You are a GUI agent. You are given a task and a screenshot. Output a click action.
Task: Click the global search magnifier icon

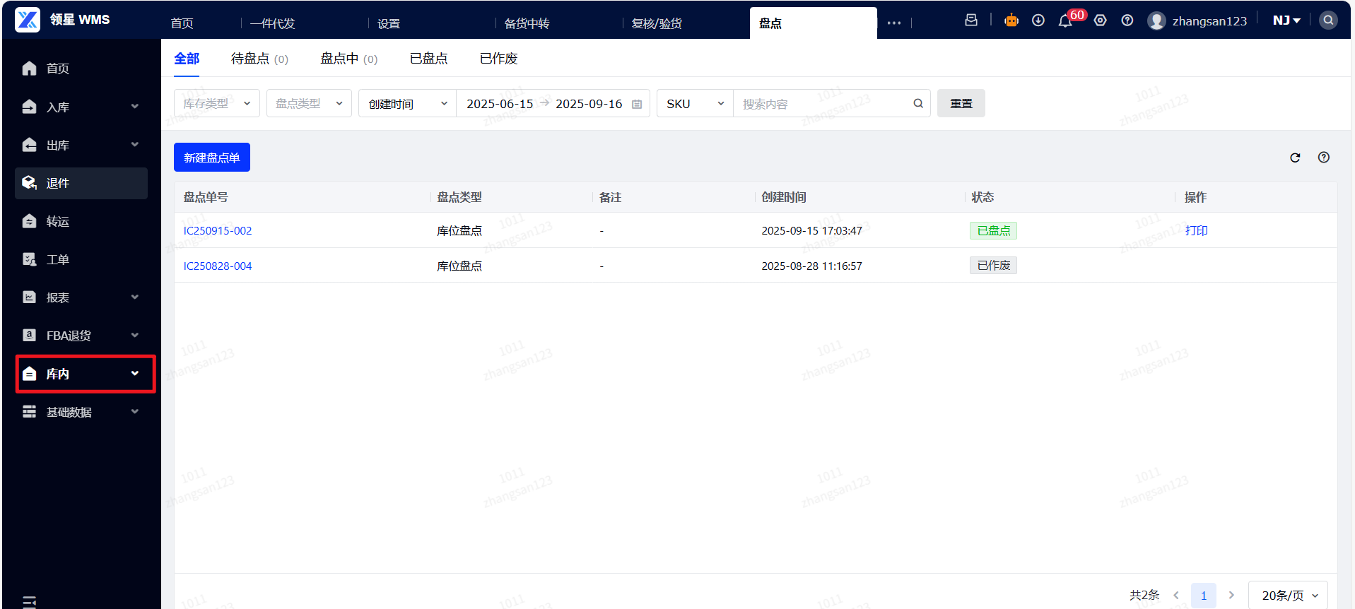pyautogui.click(x=1328, y=20)
